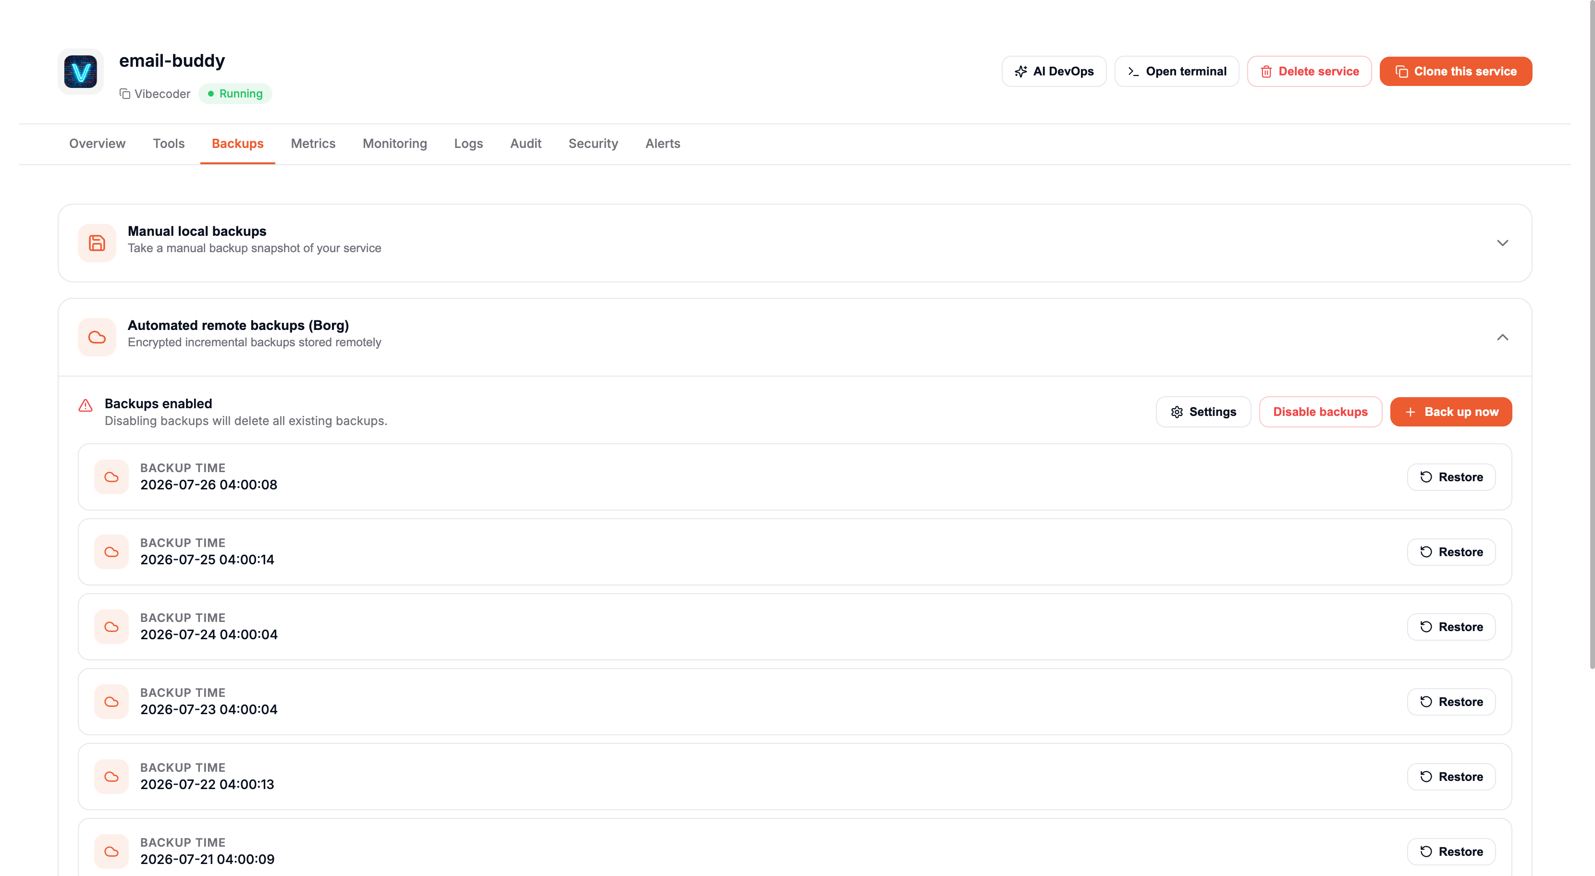
Task: Click cloud icon for 2026-07-21 04:00:09 backup
Action: 111,851
